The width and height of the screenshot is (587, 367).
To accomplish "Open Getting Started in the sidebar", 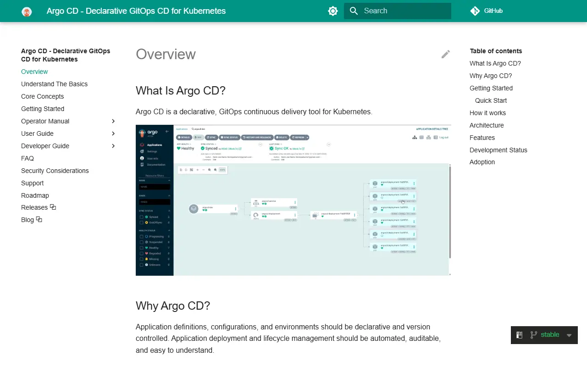I will point(43,109).
